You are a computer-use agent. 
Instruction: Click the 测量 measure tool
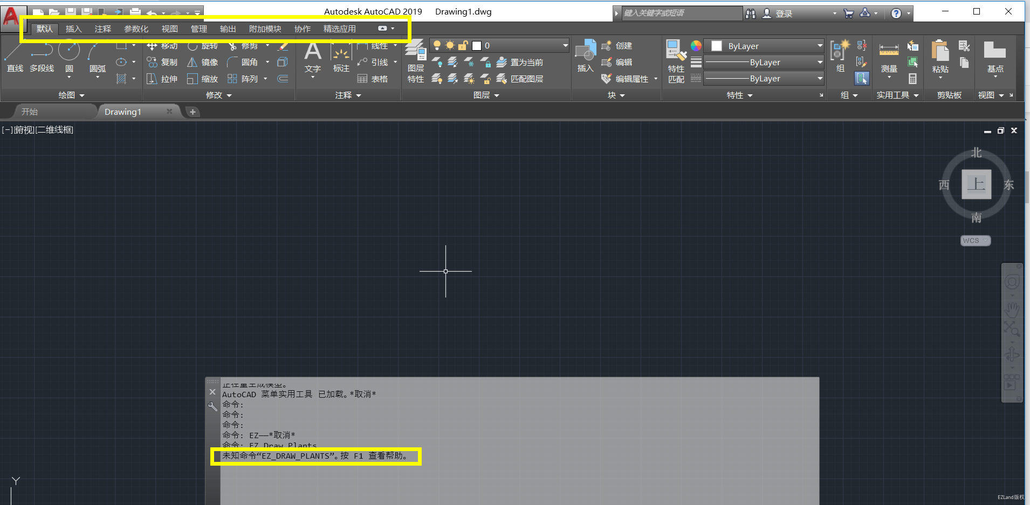tap(889, 59)
